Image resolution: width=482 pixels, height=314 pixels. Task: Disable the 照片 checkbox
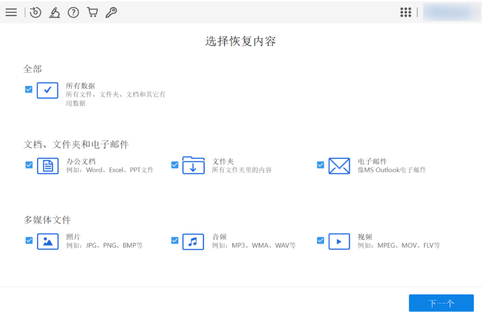coord(29,240)
